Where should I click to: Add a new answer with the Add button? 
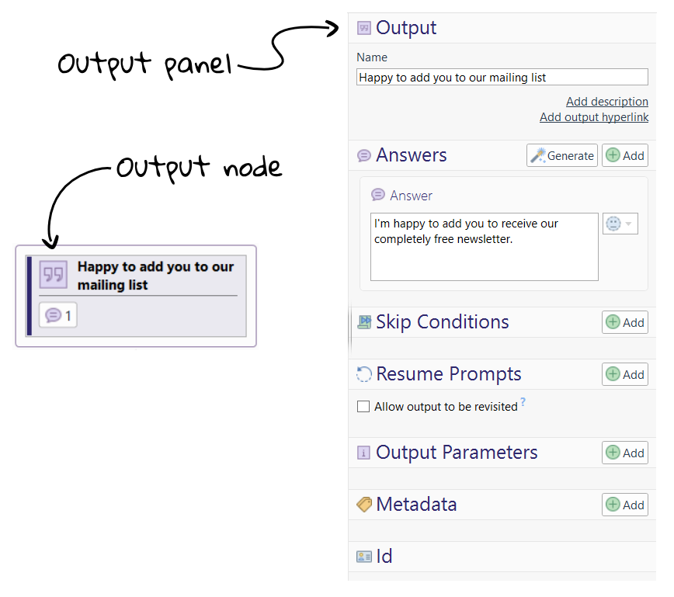(x=624, y=155)
